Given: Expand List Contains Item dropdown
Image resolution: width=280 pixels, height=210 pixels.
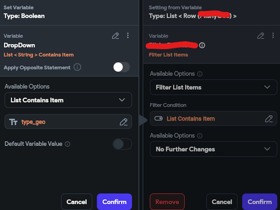Looking at the screenshot, I should [68, 100].
